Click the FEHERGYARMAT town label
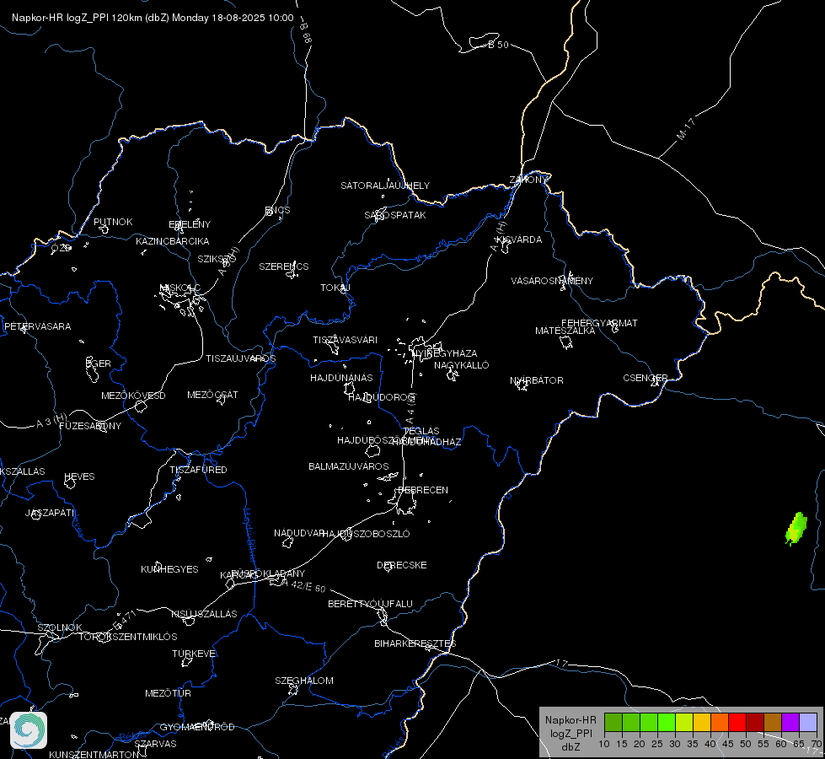Screen dimensions: 825x759 click(x=599, y=323)
